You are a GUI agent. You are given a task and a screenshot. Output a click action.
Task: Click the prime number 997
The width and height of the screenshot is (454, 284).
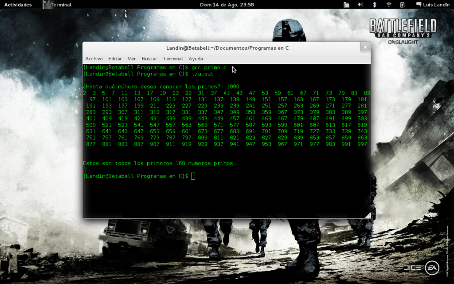[362, 144]
